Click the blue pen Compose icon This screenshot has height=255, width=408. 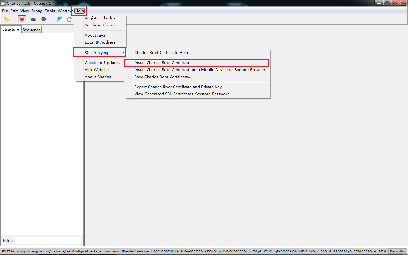(58, 19)
